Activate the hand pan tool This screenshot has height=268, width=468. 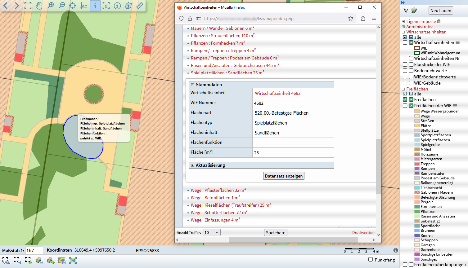tap(39, 6)
